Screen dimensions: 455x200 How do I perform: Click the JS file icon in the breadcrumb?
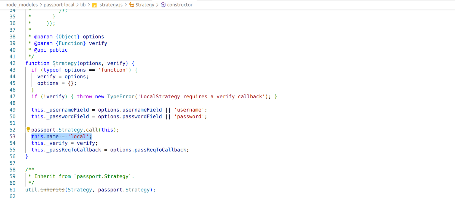pos(95,5)
